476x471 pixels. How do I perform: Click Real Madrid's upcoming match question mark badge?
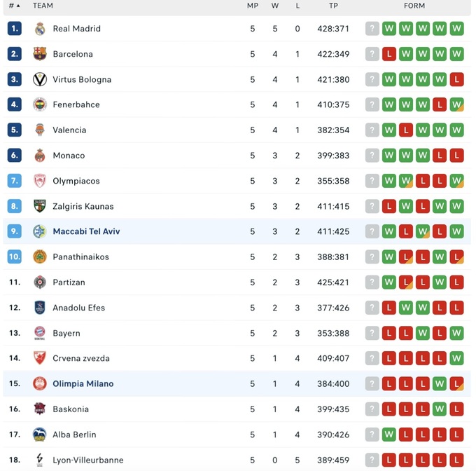pos(372,29)
